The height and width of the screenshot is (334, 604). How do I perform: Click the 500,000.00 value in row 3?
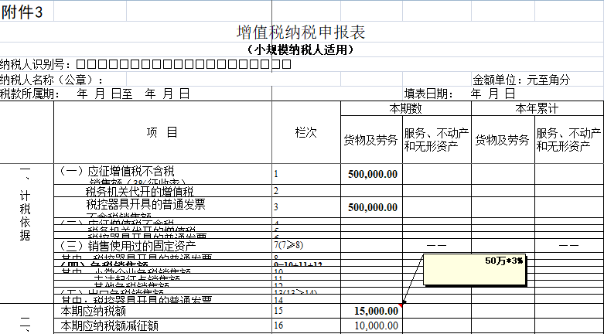tap(371, 208)
